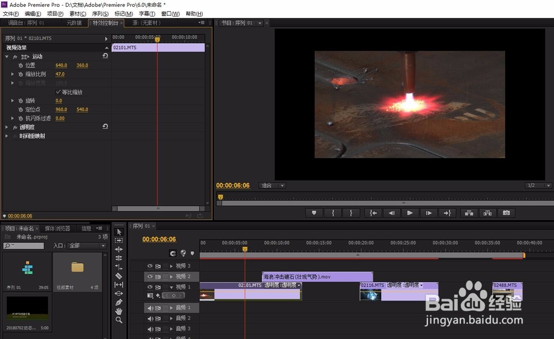Mute the 音频 1 track speaker
Image resolution: width=554 pixels, height=339 pixels.
click(x=150, y=308)
